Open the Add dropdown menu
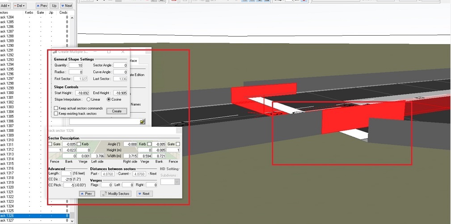The image size is (451, 224). pyautogui.click(x=5, y=6)
